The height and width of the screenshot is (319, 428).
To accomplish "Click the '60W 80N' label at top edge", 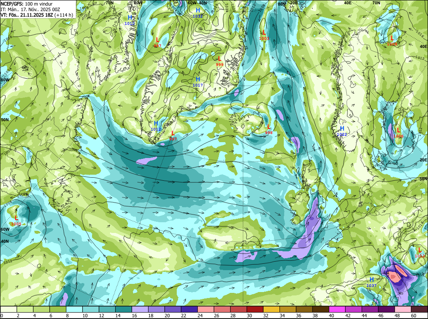I will tap(197, 3).
